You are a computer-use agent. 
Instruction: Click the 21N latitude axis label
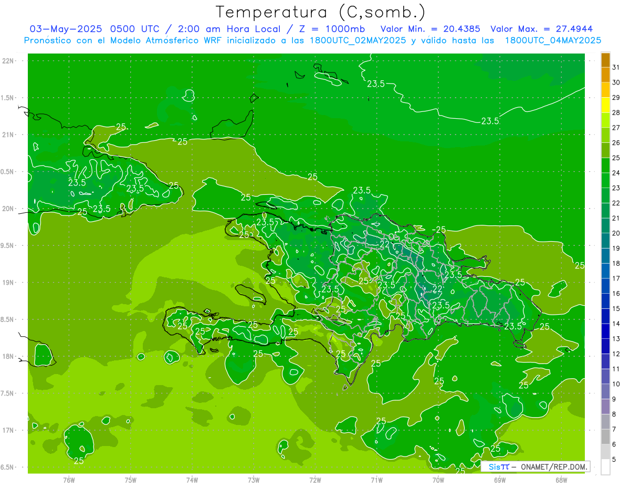(x=8, y=134)
